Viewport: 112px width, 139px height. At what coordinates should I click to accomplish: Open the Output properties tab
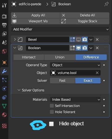4,25
